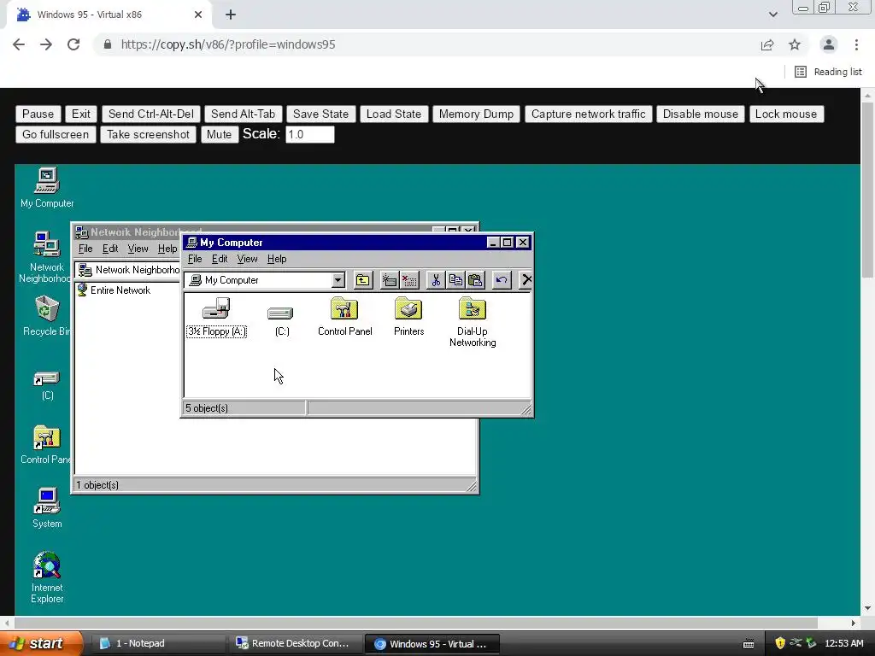The height and width of the screenshot is (656, 875).
Task: Select Control Panel shortcut on the desktop
Action: pos(45,444)
